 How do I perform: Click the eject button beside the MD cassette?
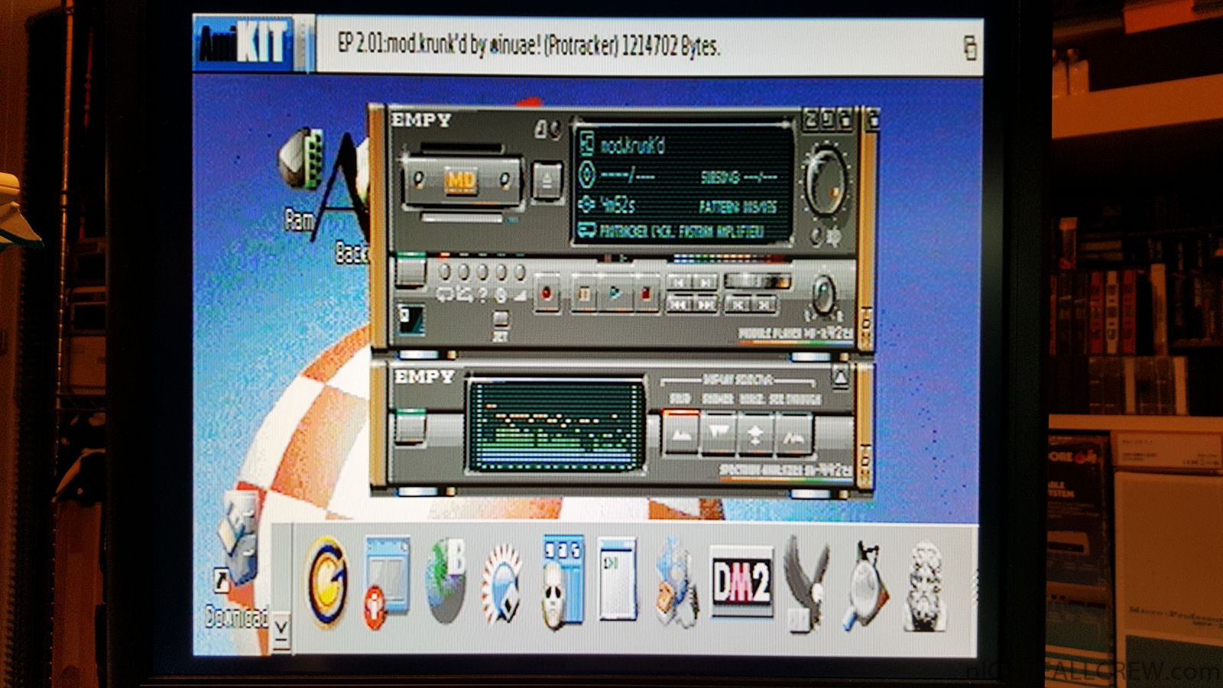pos(547,181)
